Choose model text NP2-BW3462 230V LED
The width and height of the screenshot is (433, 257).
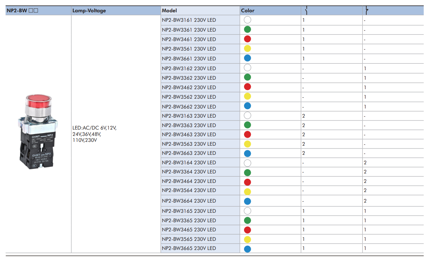(x=189, y=87)
